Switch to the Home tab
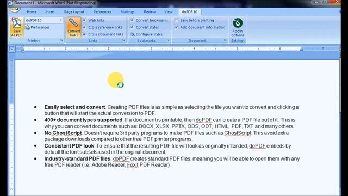 click(32, 12)
